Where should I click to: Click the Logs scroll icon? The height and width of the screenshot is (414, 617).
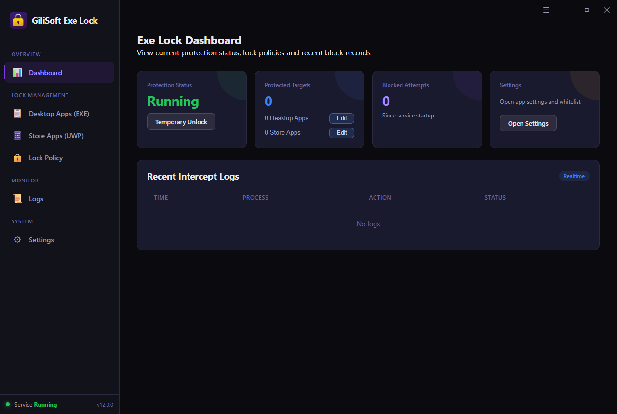(17, 199)
